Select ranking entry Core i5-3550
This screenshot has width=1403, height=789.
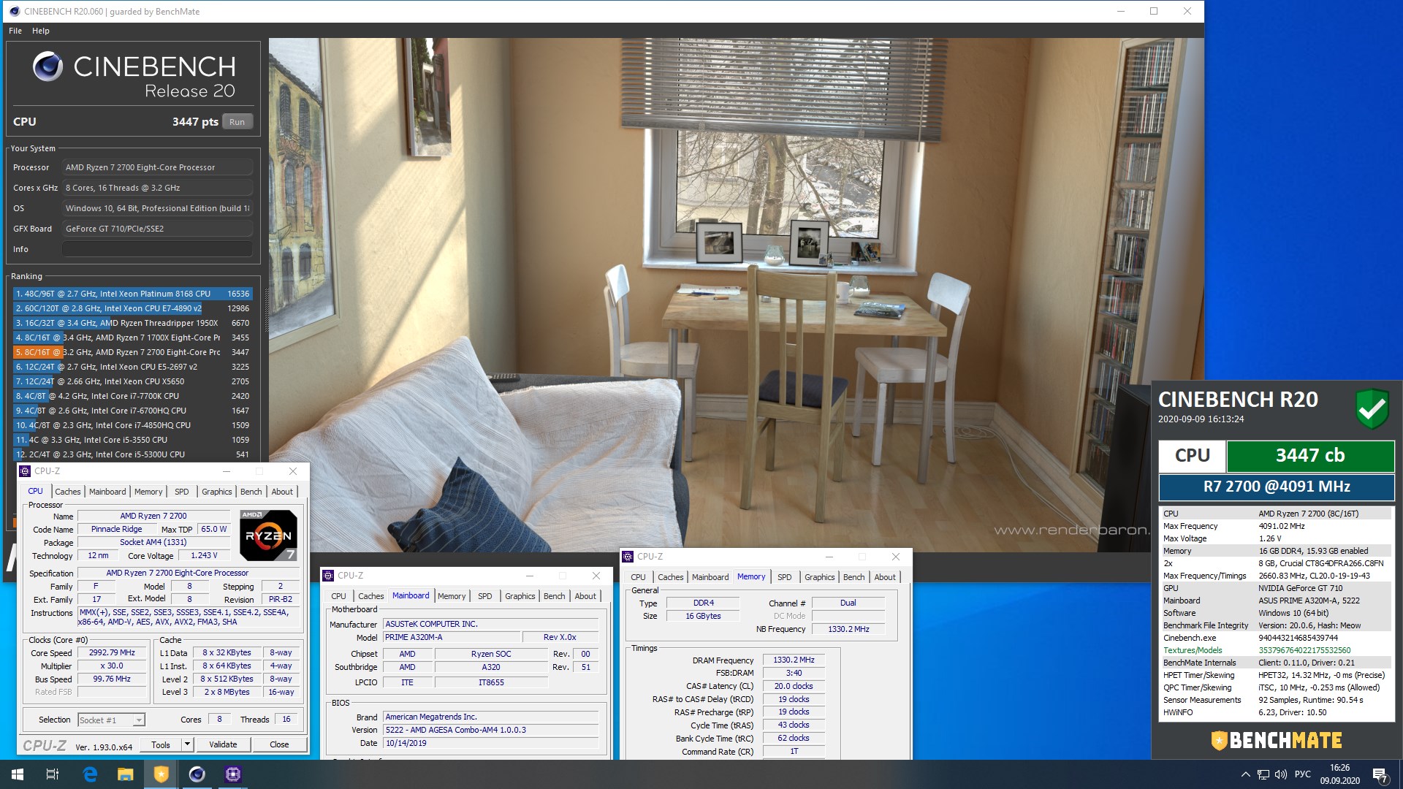click(x=132, y=440)
